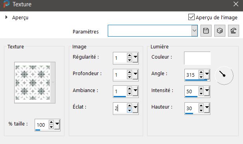243x144 pixels.
Task: Decrease Profondeur with the down arrow
Action: click(129, 77)
